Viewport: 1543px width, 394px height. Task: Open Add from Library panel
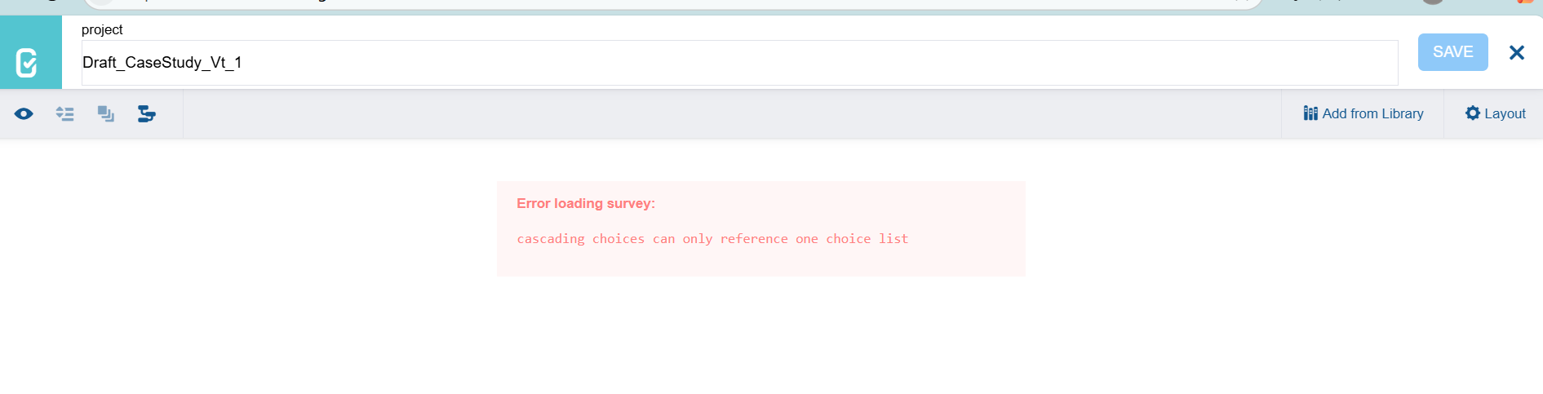click(x=1363, y=114)
